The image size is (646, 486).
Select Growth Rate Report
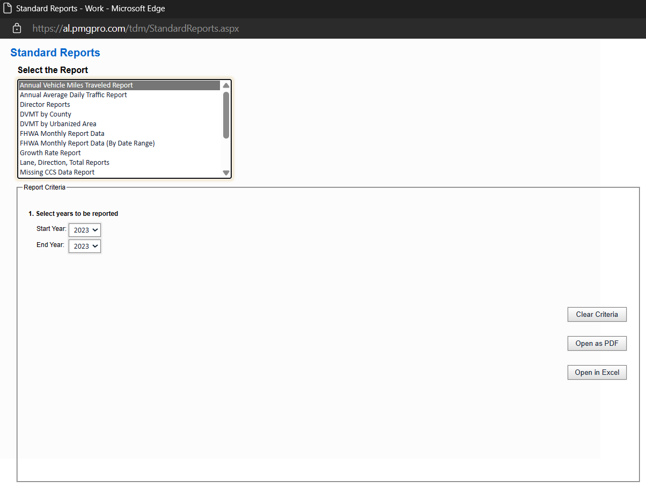[x=119, y=153]
